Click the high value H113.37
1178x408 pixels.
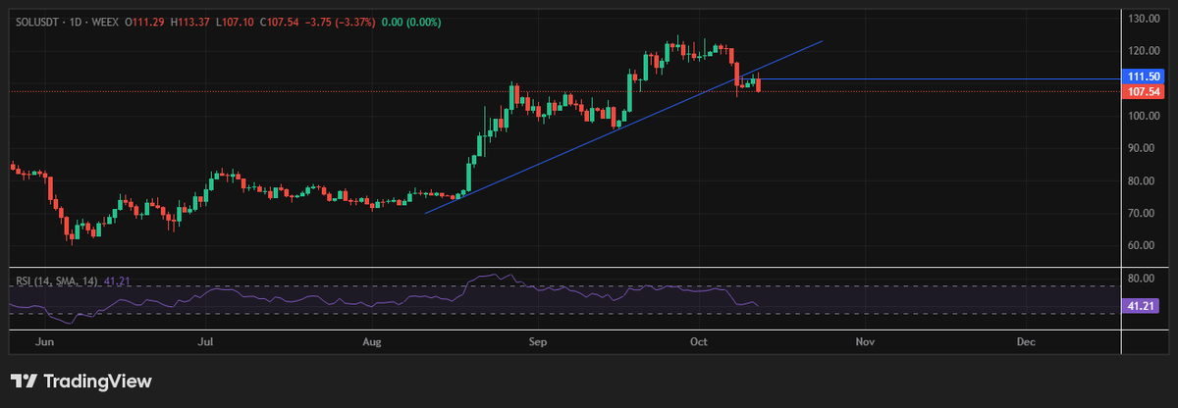coord(191,21)
